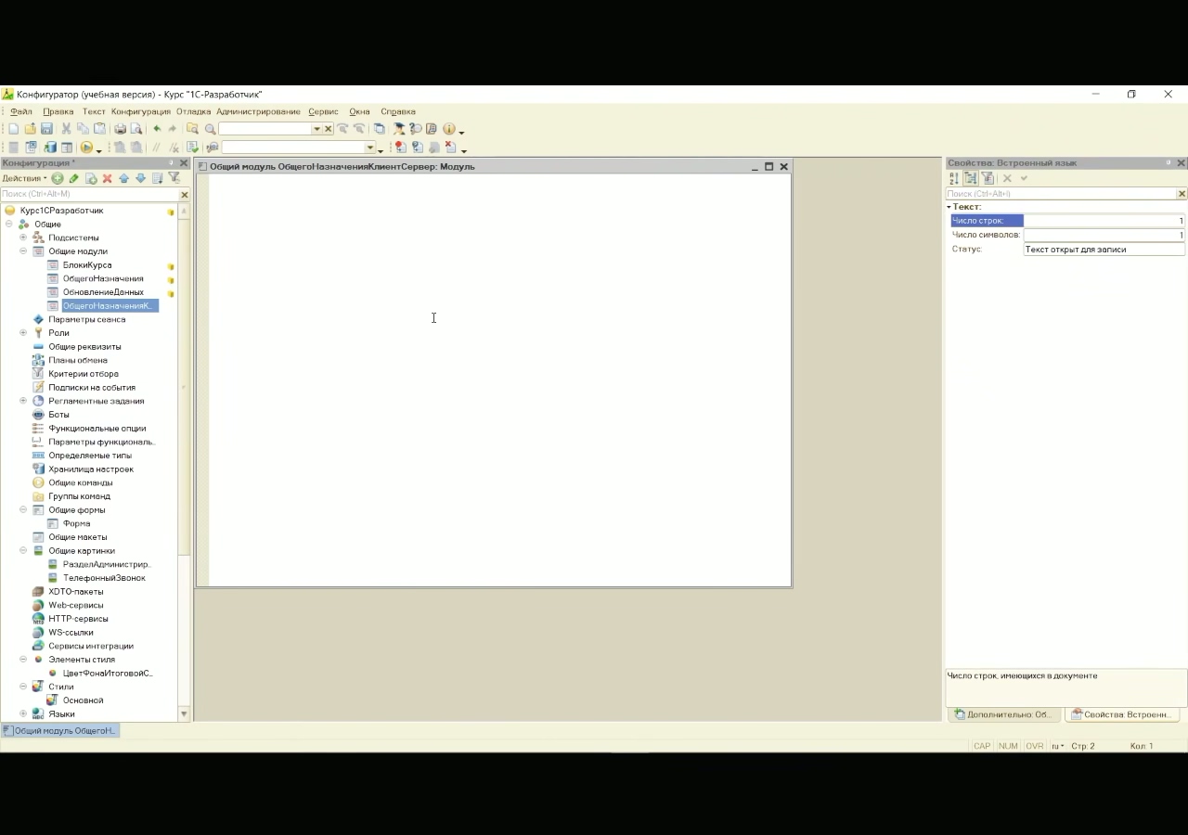The image size is (1188, 835).
Task: Open the Конфигурация menu
Action: click(141, 111)
